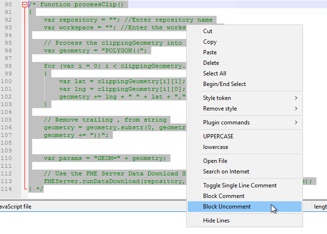Select Search on Internet option
Viewport: 327px width, 234px height.
(x=226, y=172)
